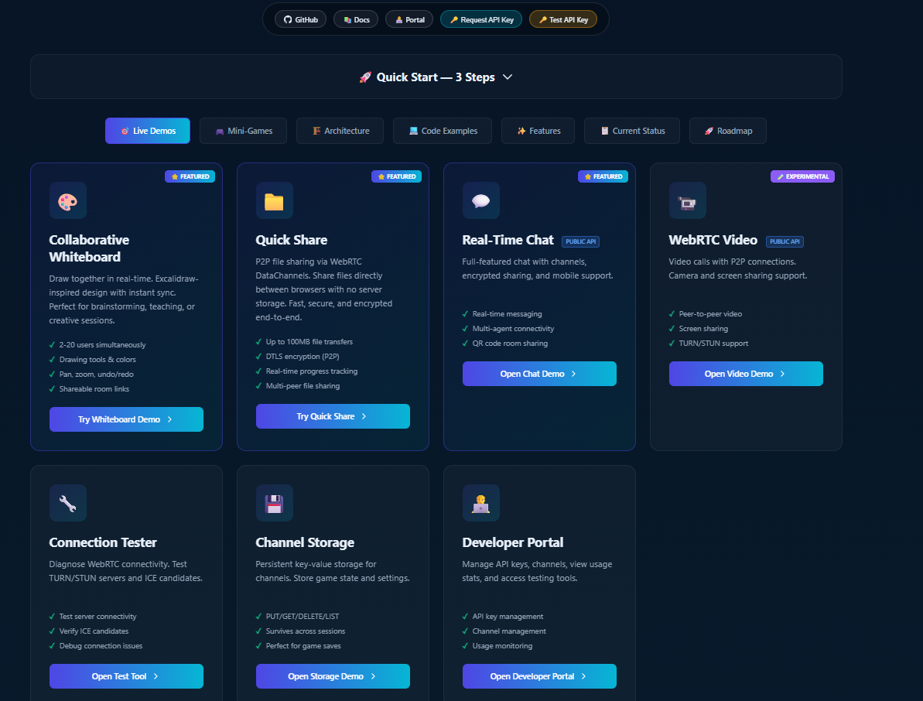The image size is (923, 701).
Task: Click the PUBLIC API badge on Real-Time Chat
Action: (580, 241)
